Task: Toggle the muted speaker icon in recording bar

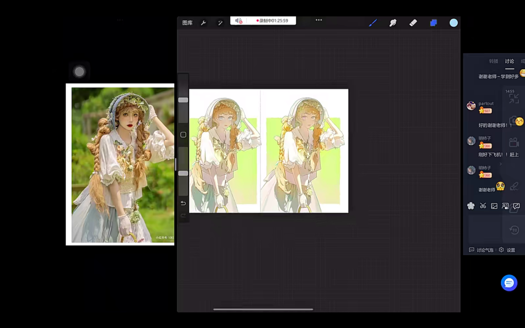Action: point(238,20)
